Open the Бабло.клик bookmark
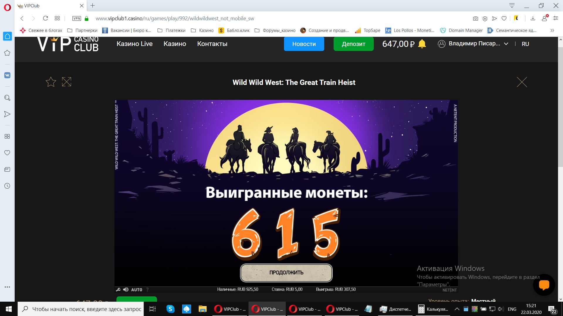The width and height of the screenshot is (563, 316). pos(234,30)
